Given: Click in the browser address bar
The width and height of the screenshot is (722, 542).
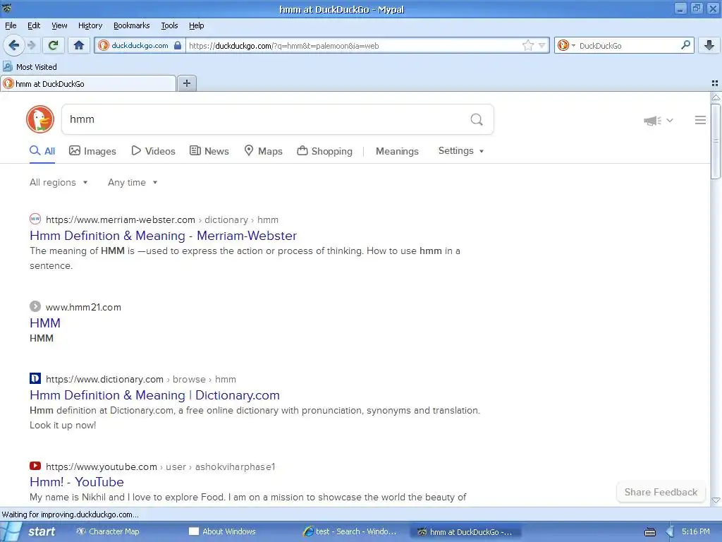Looking at the screenshot, I should click(x=353, y=46).
